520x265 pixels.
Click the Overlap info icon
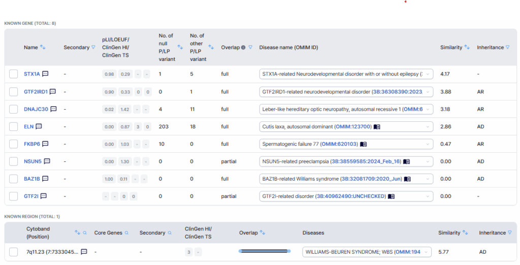pos(243,48)
